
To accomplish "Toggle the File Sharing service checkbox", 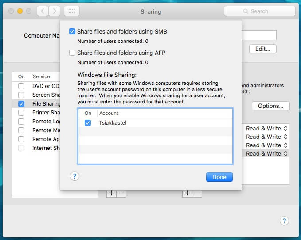I will click(21, 104).
